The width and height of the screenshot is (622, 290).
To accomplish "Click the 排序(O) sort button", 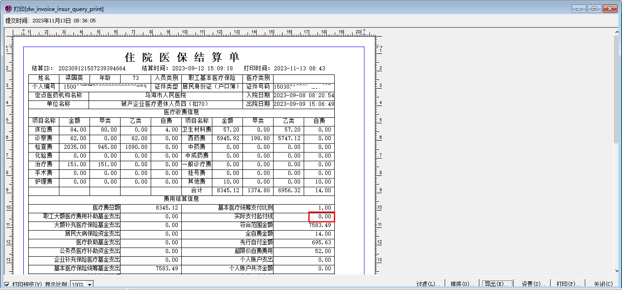I will coord(462,284).
